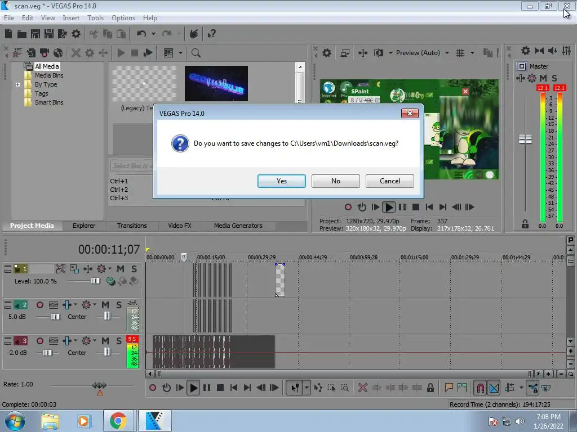Open the Options menu
577x432 pixels.
coord(123,17)
